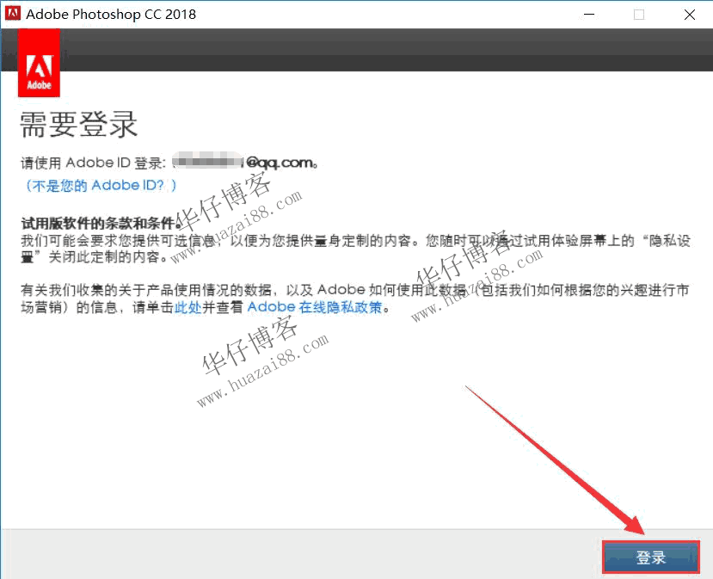713x579 pixels.
Task: Click the 需要登录 heading
Action: [x=78, y=124]
